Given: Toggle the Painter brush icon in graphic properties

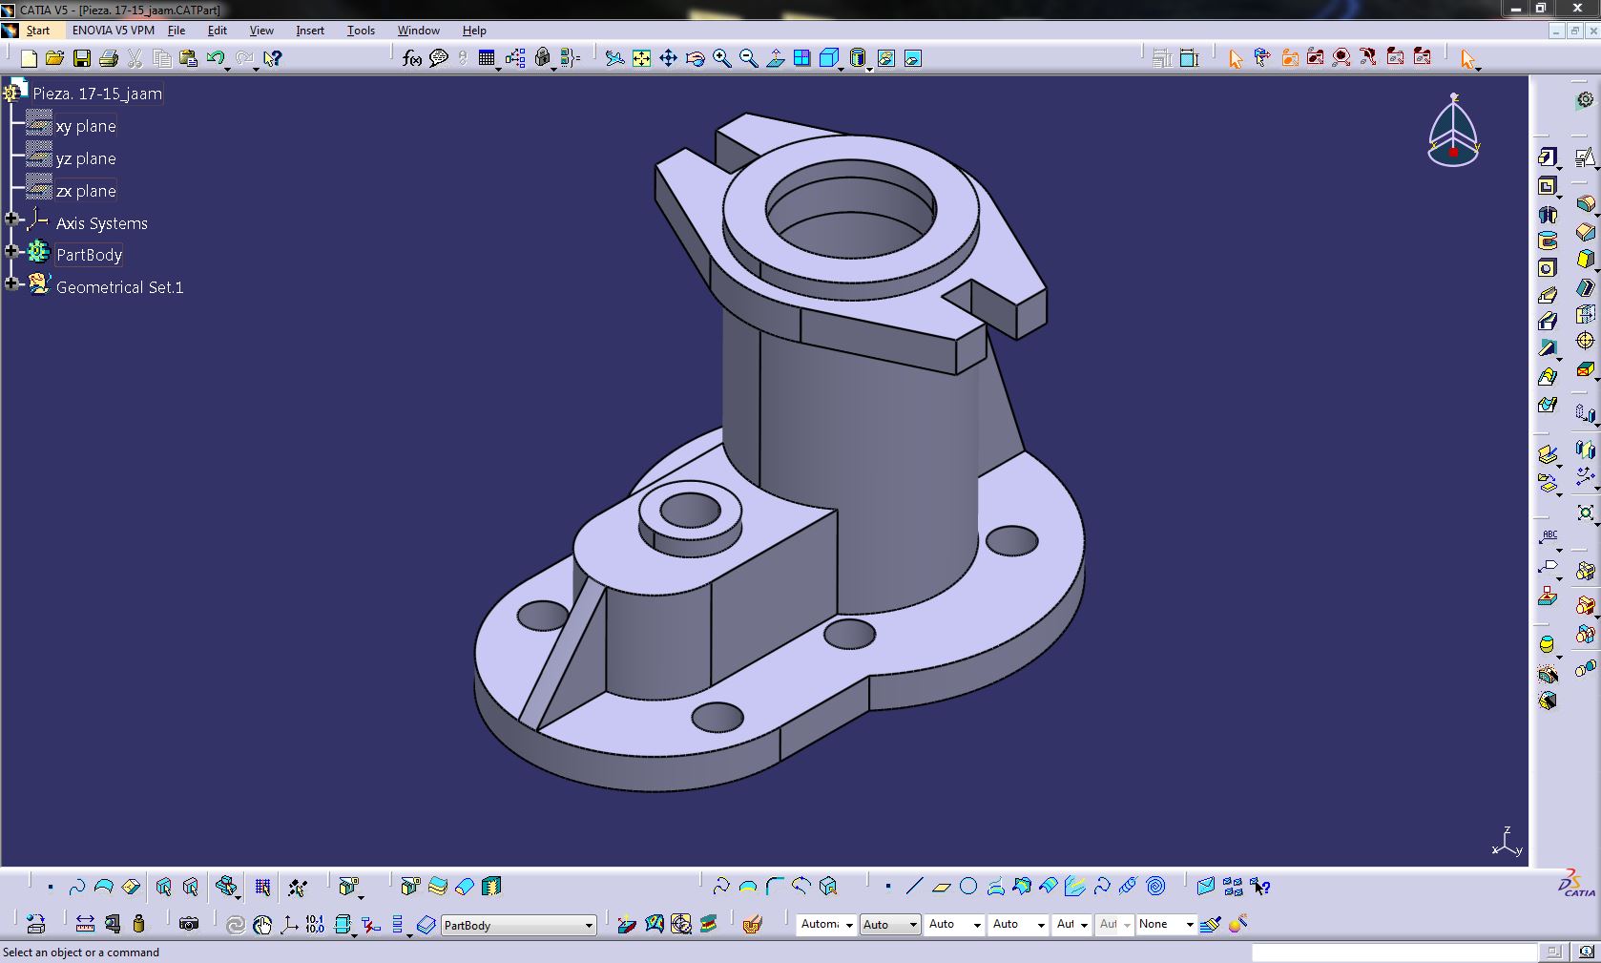Looking at the screenshot, I should click(x=1211, y=924).
